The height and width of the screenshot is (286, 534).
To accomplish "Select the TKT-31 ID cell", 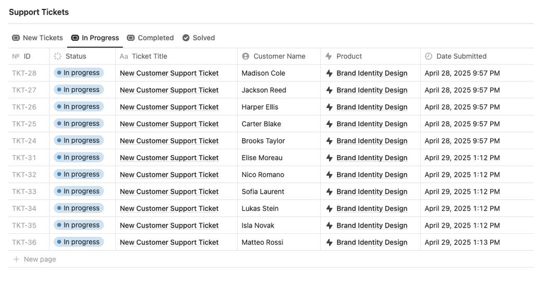I will point(29,158).
